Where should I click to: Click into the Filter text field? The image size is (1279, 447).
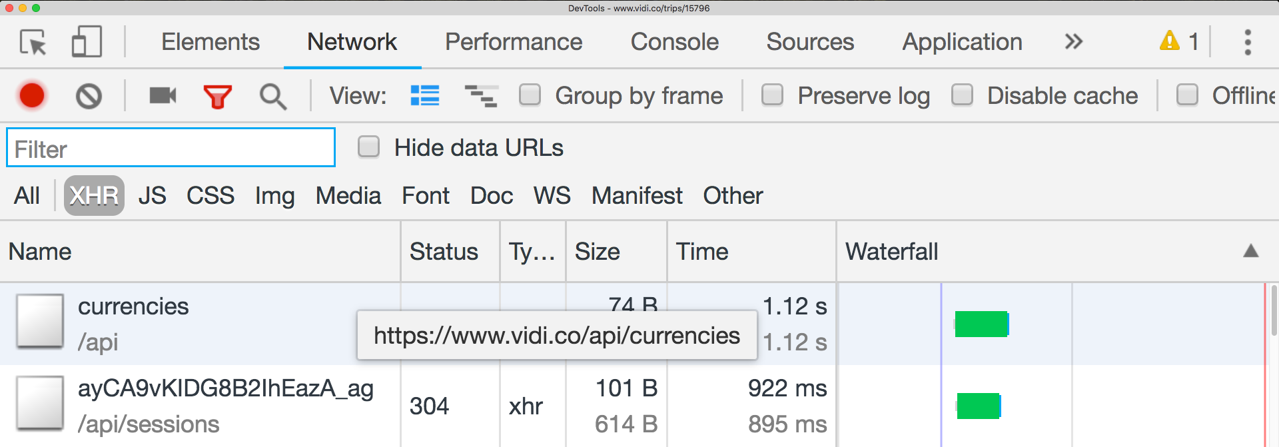tap(171, 148)
